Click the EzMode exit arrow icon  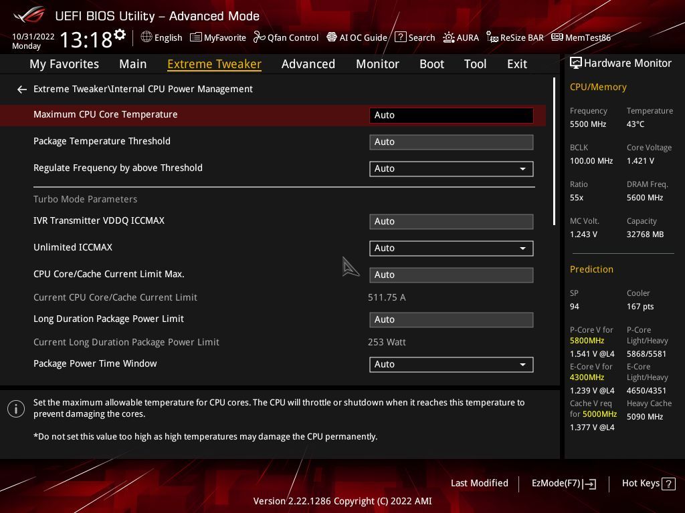click(589, 484)
